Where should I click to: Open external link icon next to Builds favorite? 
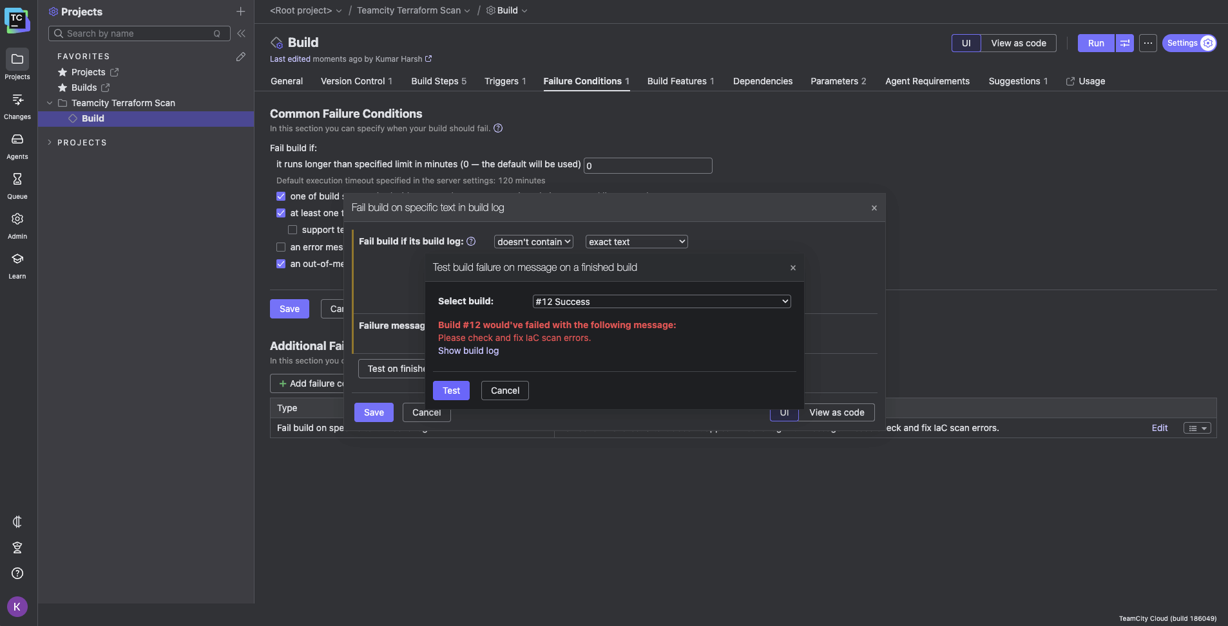coord(106,87)
